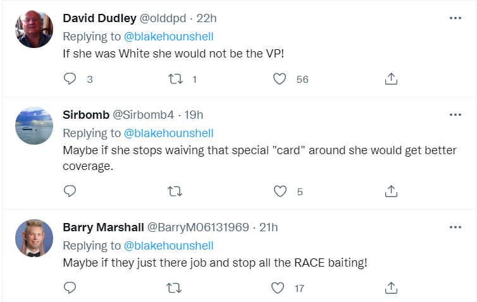Reply to Sirbomb's tweet
The width and height of the screenshot is (477, 302).
[70, 191]
